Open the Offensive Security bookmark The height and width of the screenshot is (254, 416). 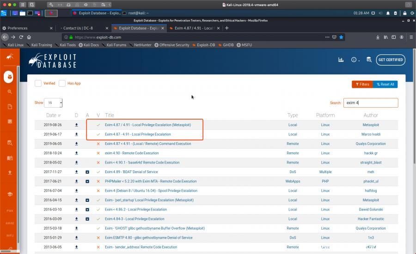[x=172, y=45]
